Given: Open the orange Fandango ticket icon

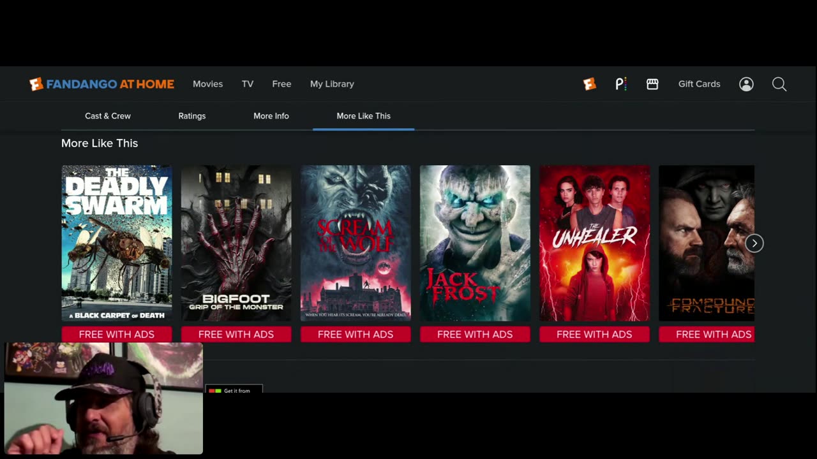Looking at the screenshot, I should (590, 84).
